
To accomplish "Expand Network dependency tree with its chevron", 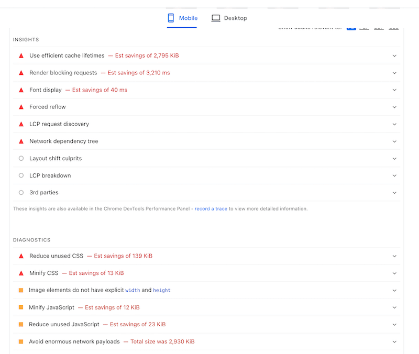I will 394,141.
